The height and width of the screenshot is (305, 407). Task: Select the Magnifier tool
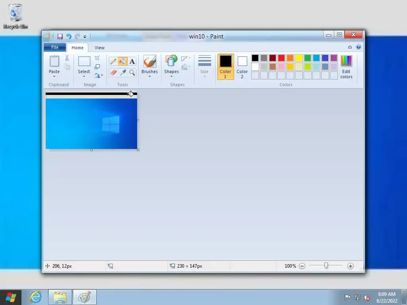point(132,72)
